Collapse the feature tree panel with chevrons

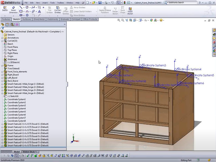pos(64,25)
